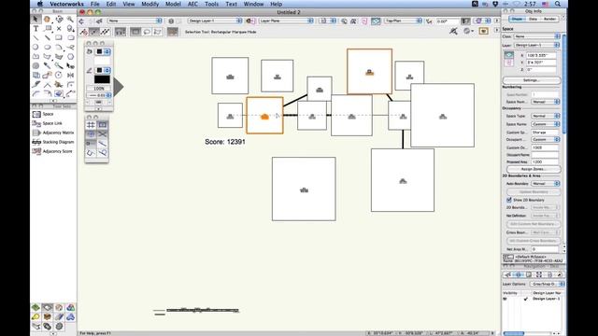Select the Text tool
The image size is (598, 336).
coord(36,29)
